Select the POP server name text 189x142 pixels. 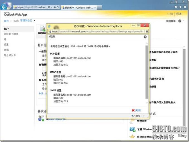point(79,58)
